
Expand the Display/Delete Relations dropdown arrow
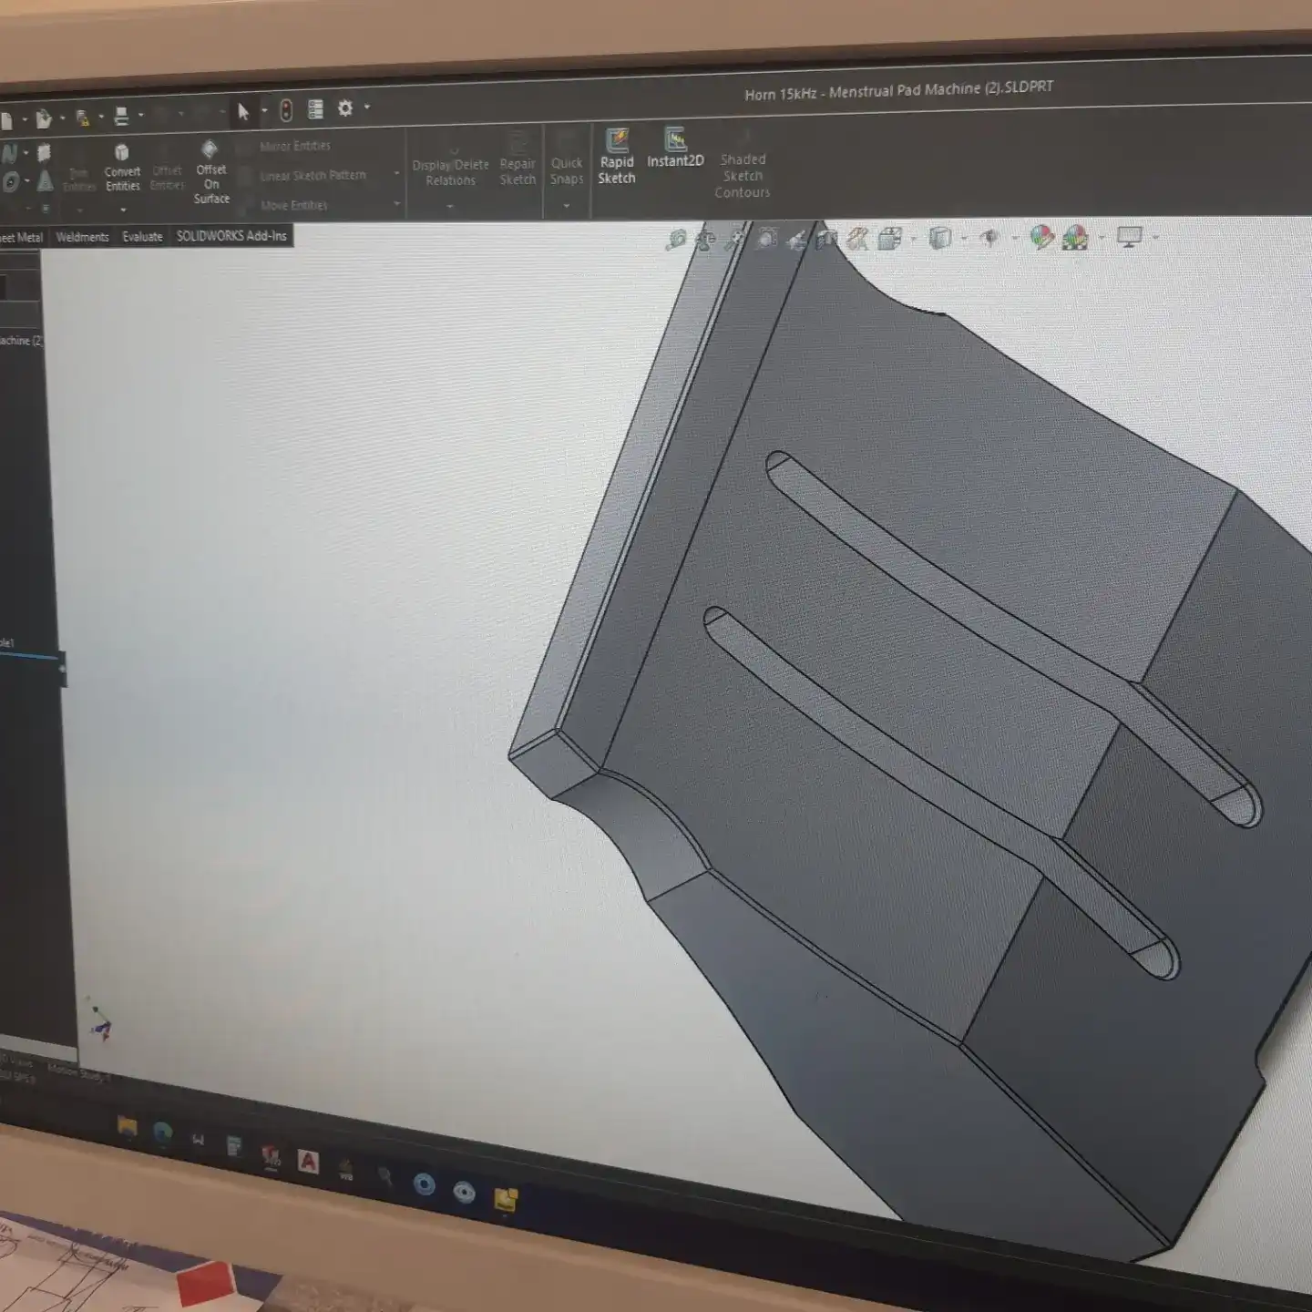click(x=450, y=207)
